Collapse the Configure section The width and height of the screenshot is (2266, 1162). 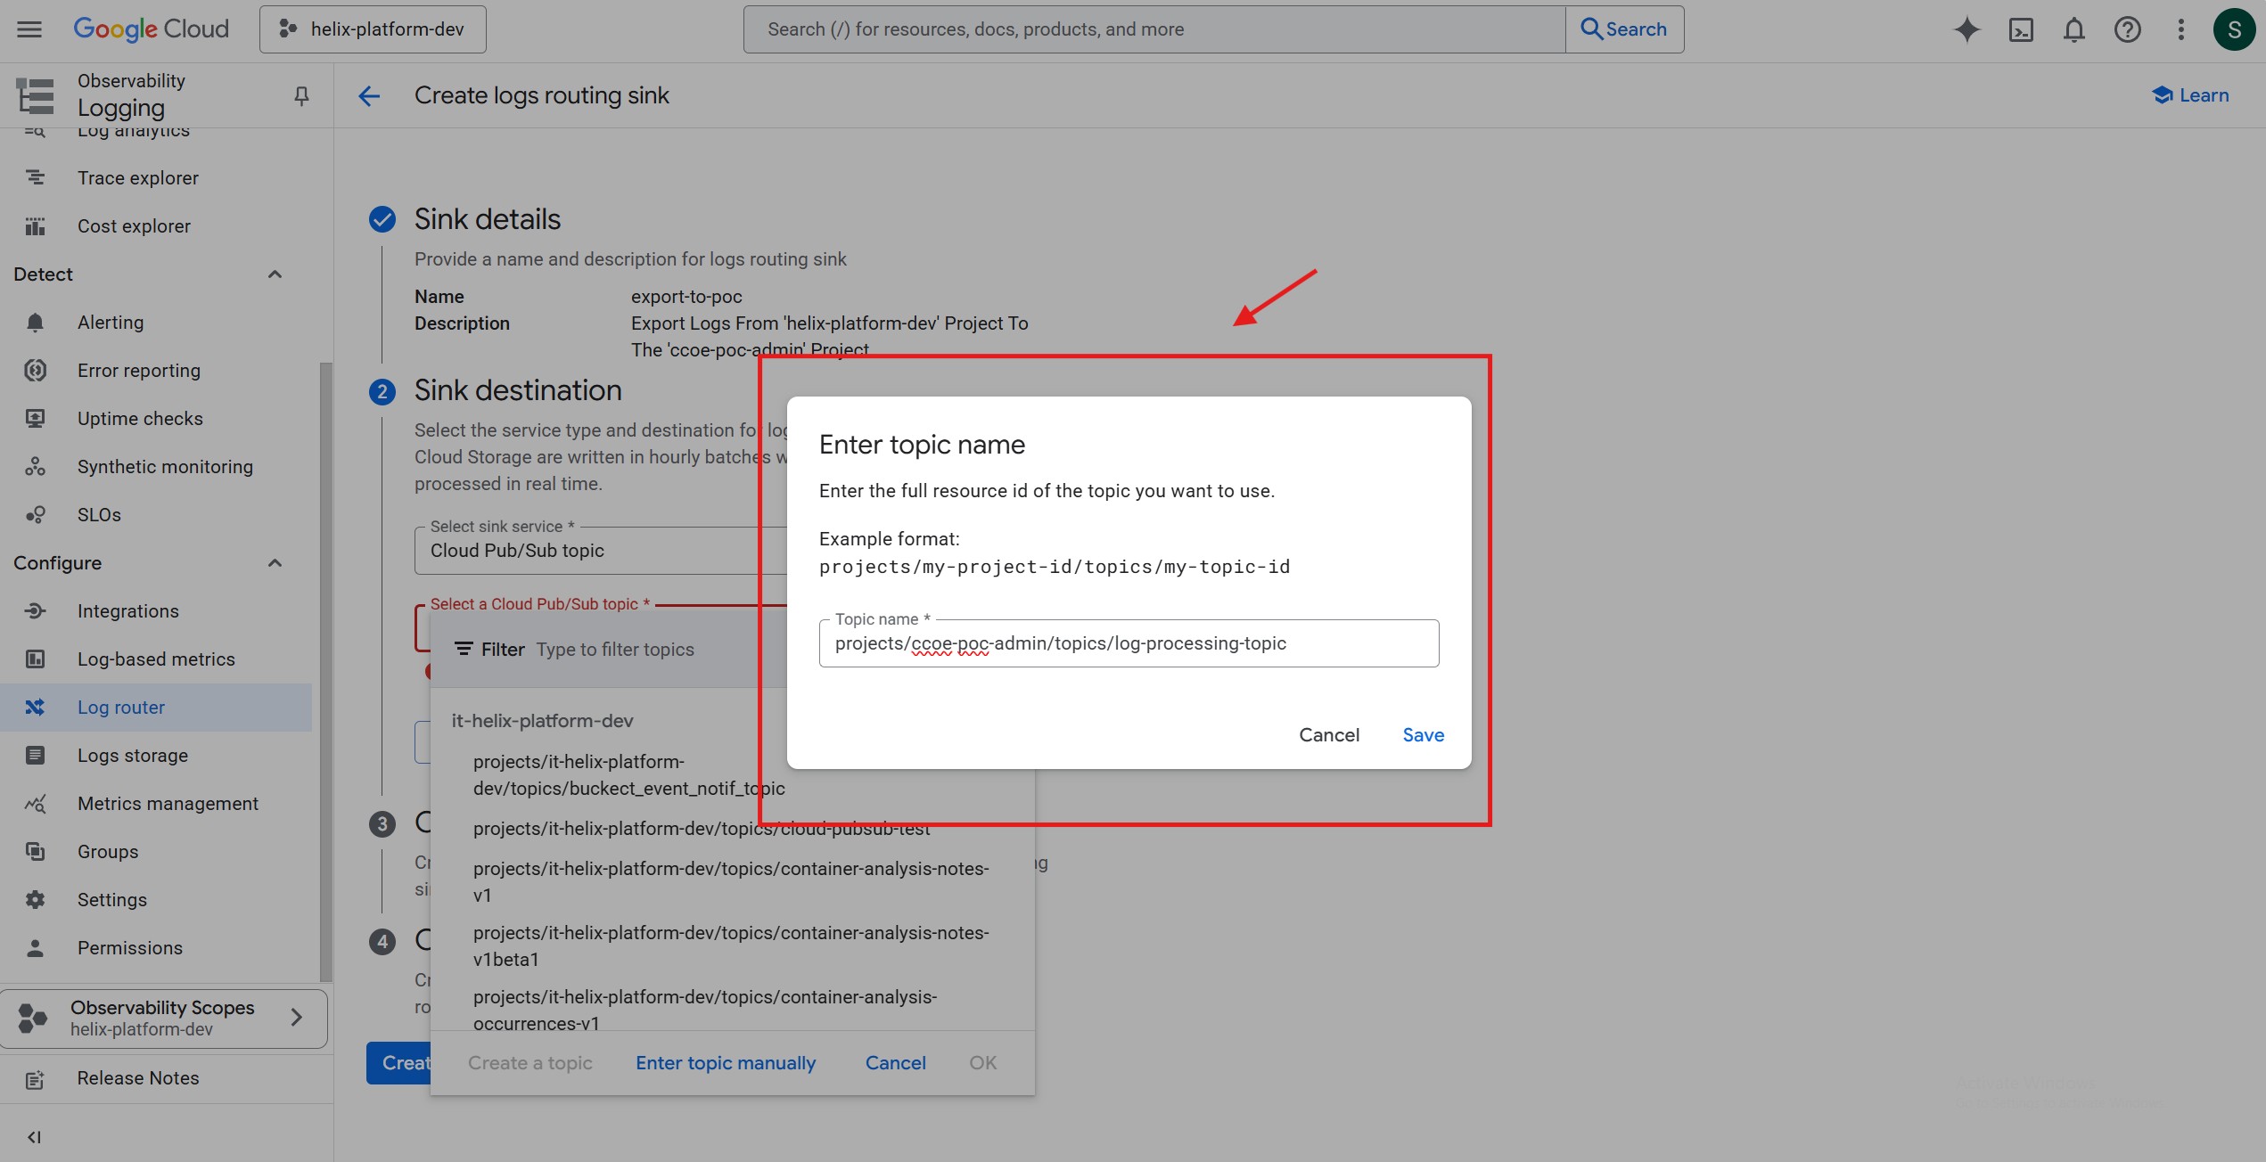(275, 563)
